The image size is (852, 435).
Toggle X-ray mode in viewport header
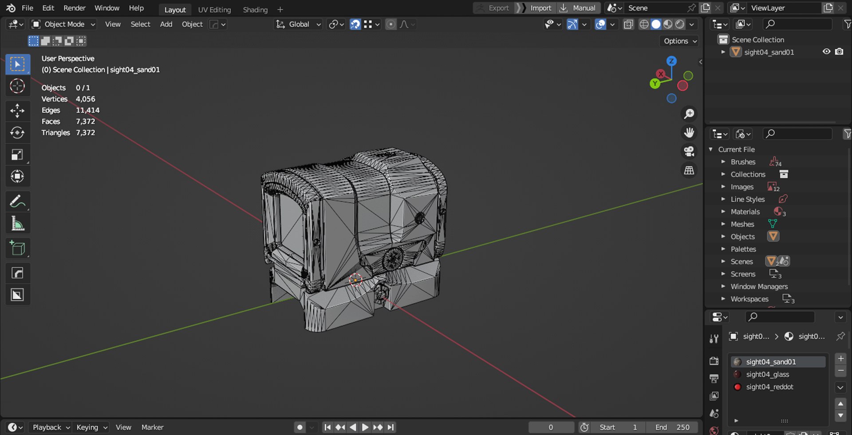(x=628, y=24)
